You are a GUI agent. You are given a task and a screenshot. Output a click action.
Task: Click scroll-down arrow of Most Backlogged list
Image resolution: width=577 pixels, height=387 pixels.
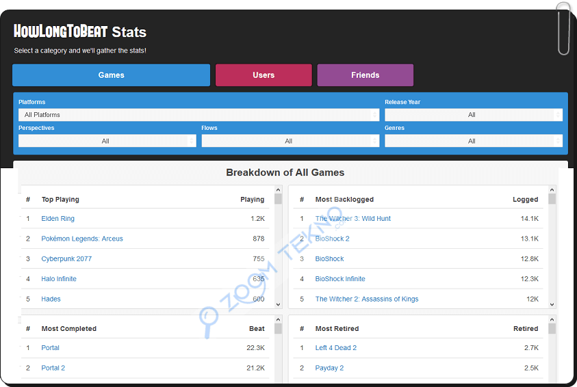click(x=552, y=304)
